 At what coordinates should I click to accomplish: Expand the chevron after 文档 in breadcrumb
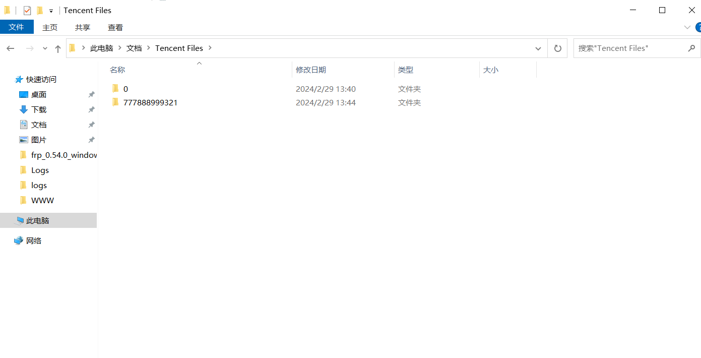pos(149,48)
